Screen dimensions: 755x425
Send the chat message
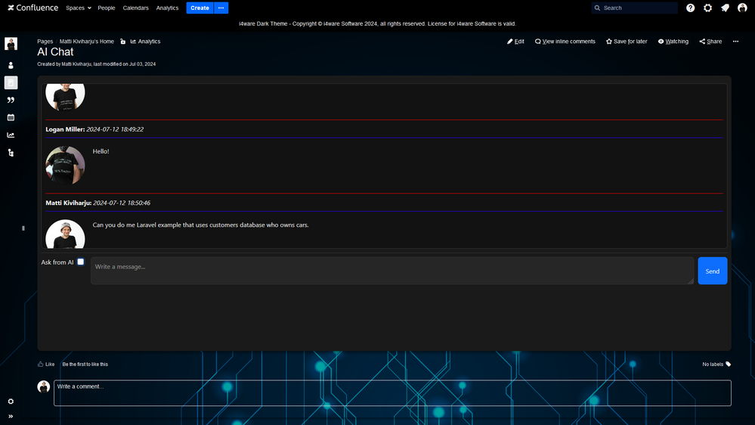pyautogui.click(x=713, y=271)
